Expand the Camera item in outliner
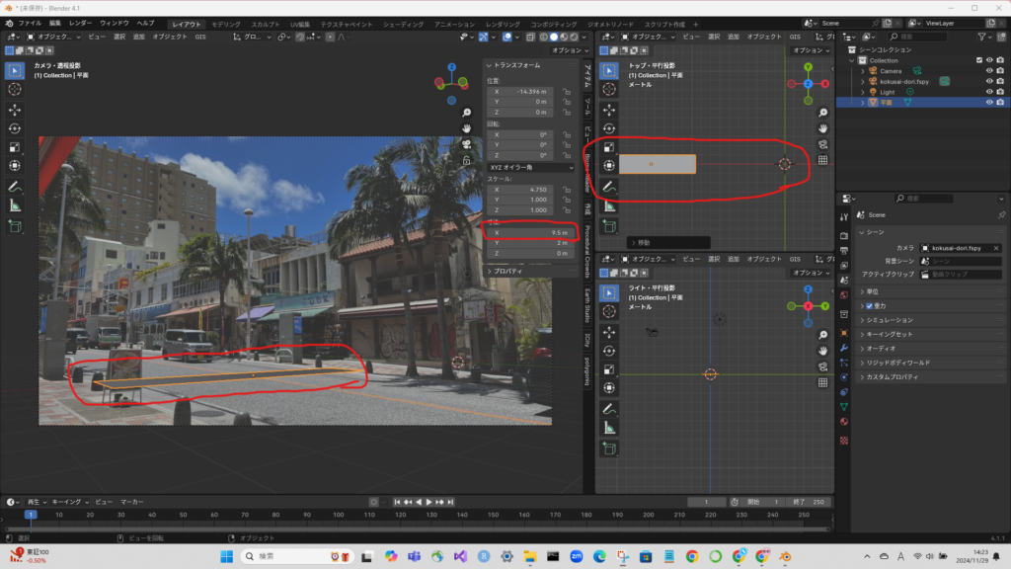The image size is (1011, 569). (x=862, y=71)
